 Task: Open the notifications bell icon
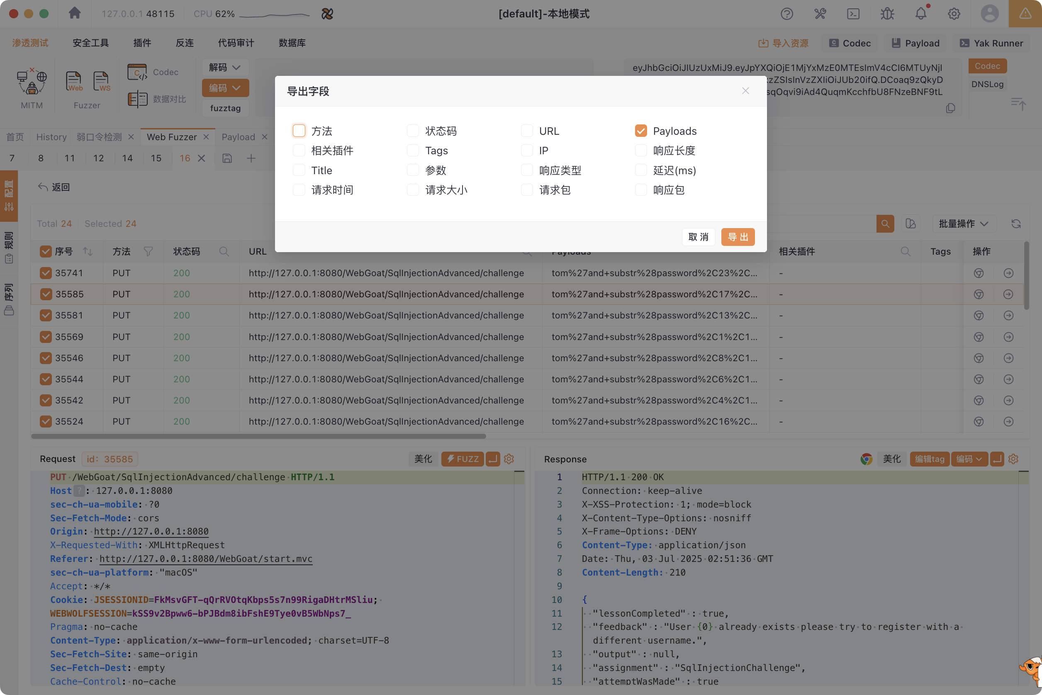tap(921, 14)
